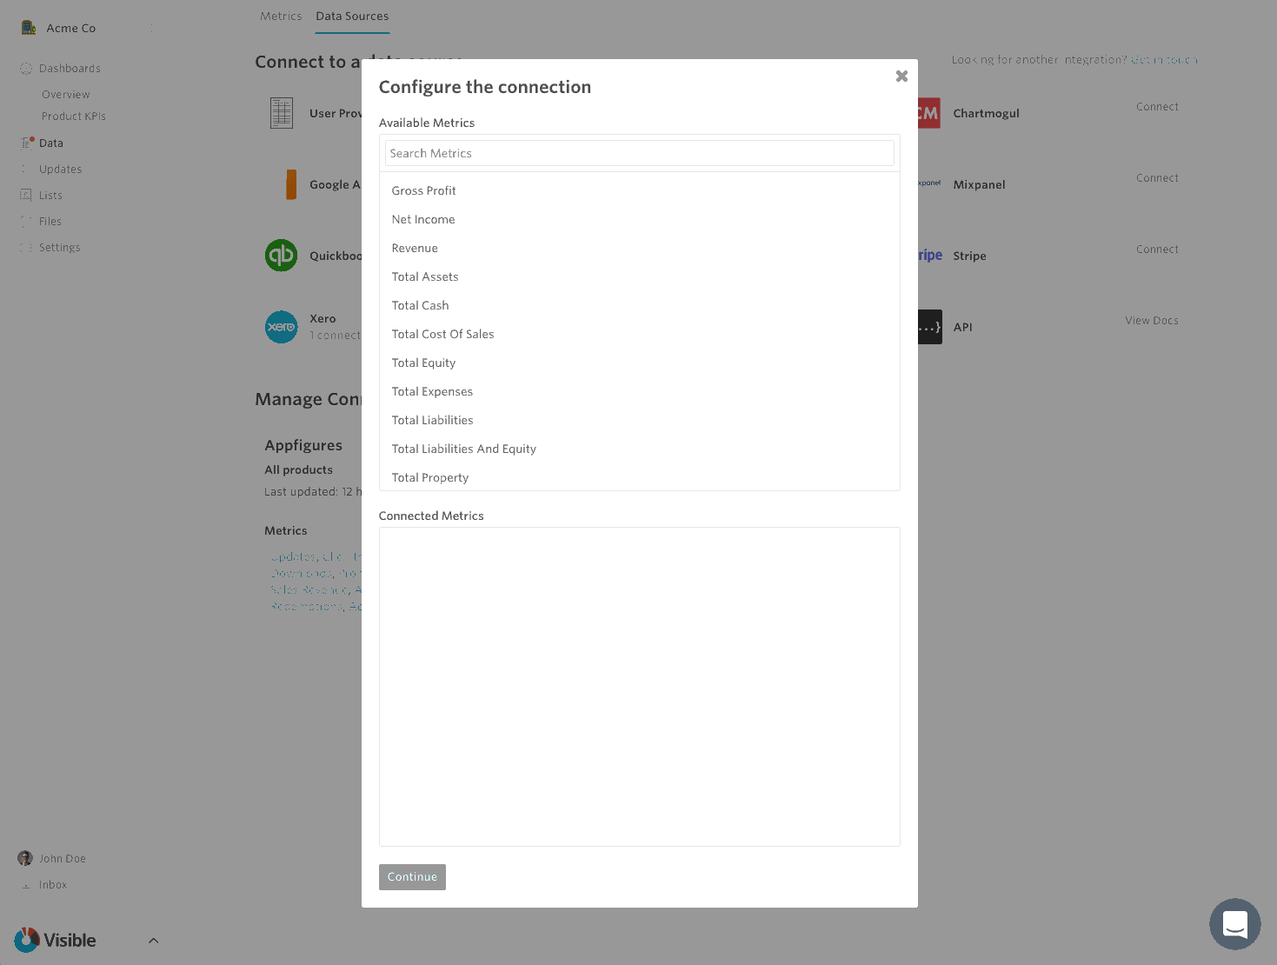
Task: Expand the Visible menu chevron
Action: click(x=153, y=941)
